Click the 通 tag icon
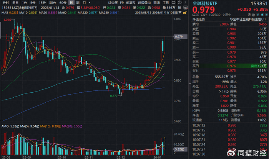The width and height of the screenshot is (269, 159). click(249, 15)
